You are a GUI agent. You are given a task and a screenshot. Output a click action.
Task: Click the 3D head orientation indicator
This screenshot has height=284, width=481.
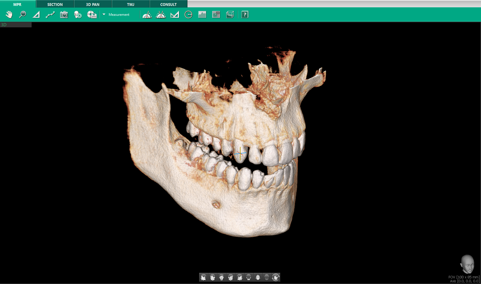[x=467, y=264]
